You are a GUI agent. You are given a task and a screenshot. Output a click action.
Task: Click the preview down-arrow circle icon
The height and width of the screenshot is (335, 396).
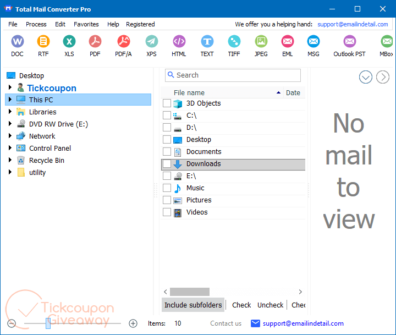click(x=365, y=77)
